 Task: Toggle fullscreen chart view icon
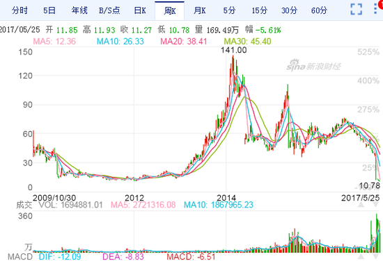click(356, 9)
